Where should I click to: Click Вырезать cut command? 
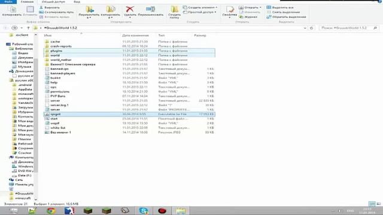tap(50, 7)
